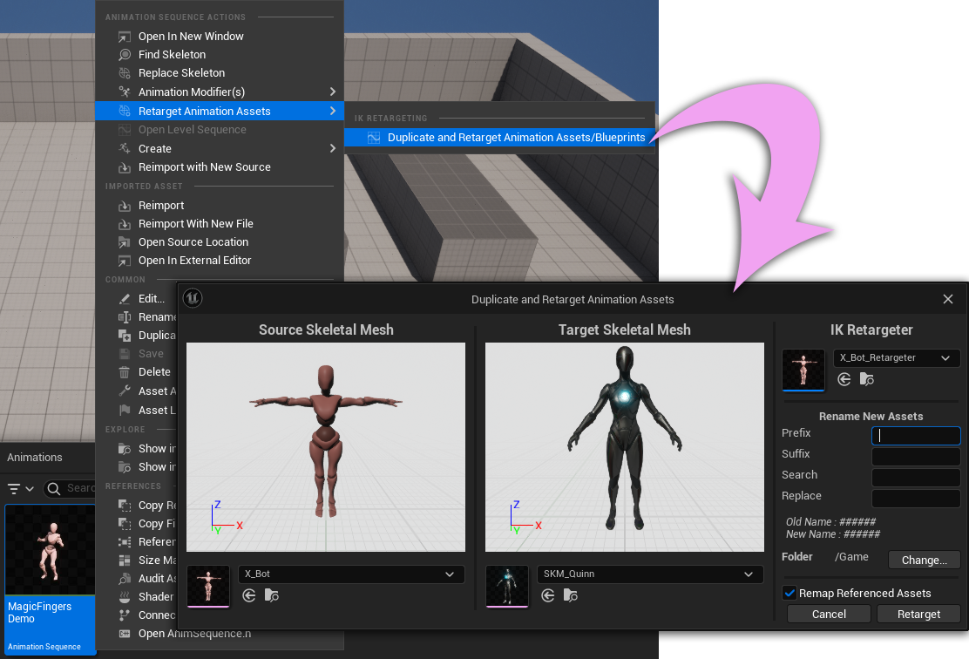Click the Suffix input field
Viewport: 969px width, 659px height.
tap(916, 456)
